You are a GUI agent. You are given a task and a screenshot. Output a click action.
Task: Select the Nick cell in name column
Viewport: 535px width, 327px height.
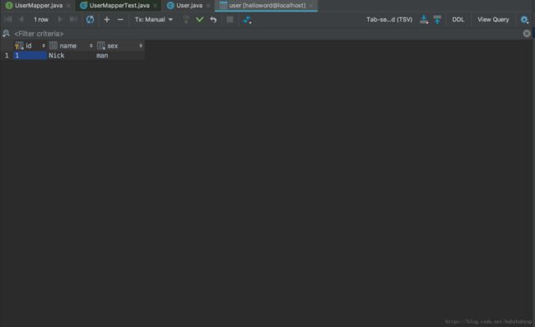tap(71, 55)
